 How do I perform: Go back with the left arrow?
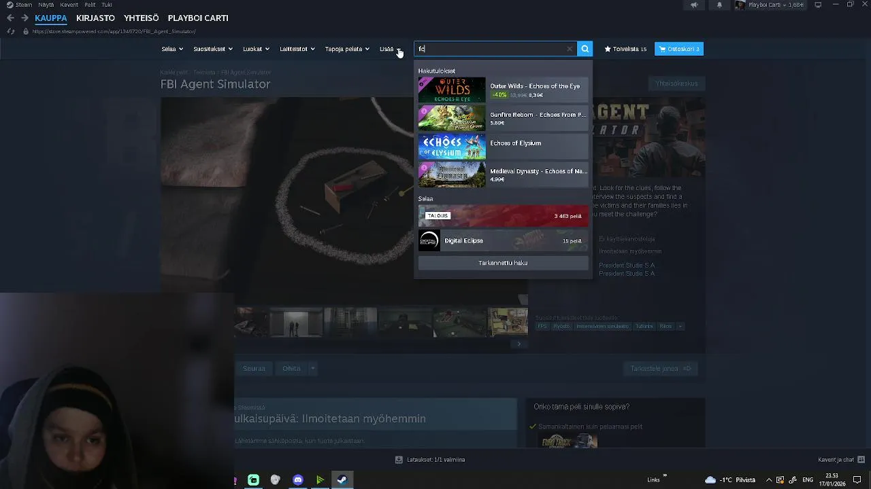10,18
